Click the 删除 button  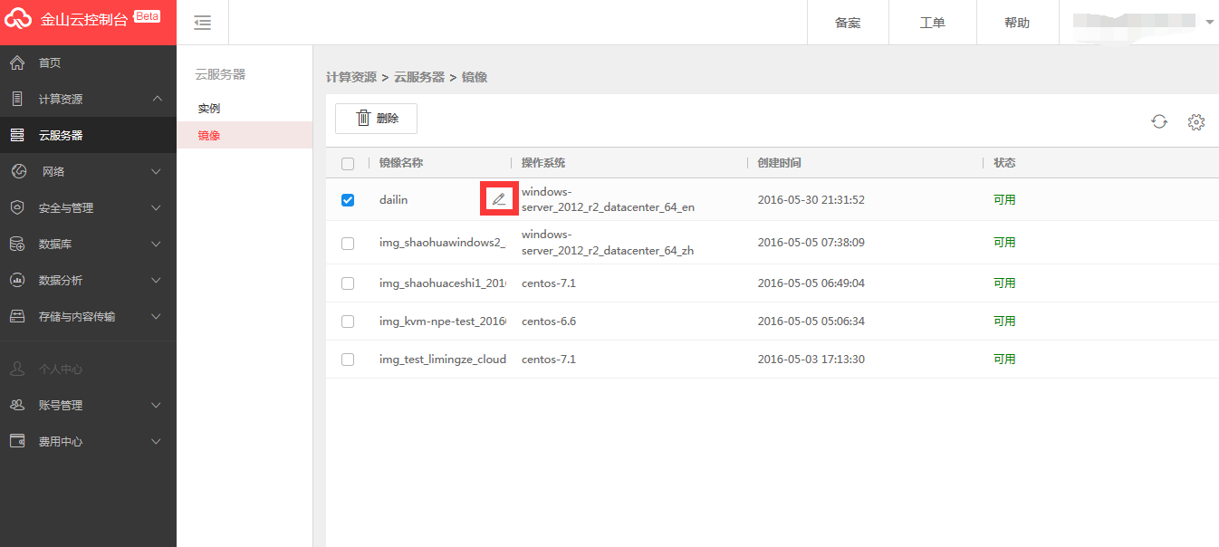[376, 118]
